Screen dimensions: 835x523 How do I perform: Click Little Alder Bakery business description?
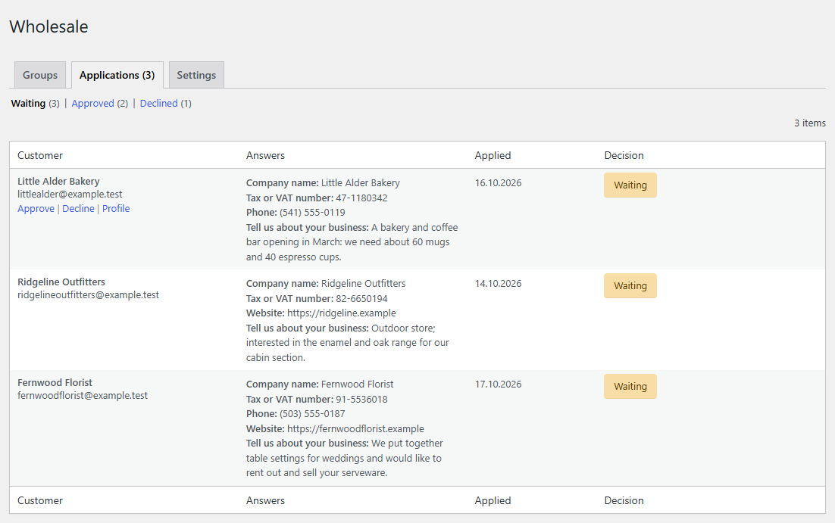[x=352, y=242]
